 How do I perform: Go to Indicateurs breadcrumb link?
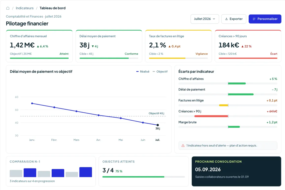click(25, 8)
